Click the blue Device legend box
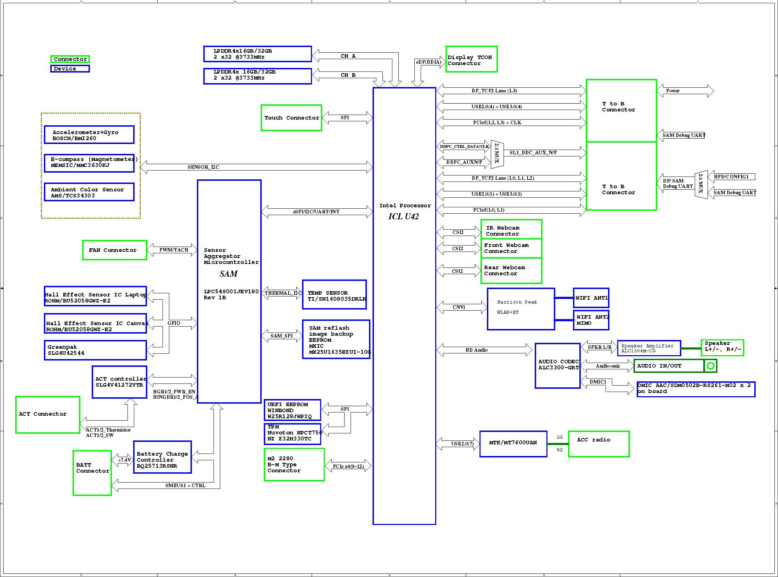The width and height of the screenshot is (778, 577). [x=70, y=69]
